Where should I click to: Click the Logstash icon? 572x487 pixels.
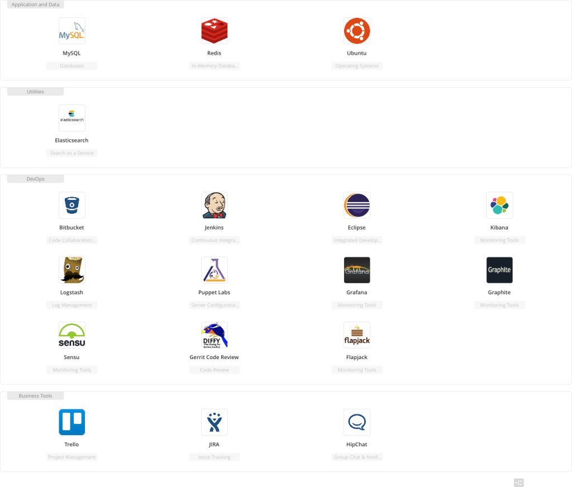[x=71, y=270]
